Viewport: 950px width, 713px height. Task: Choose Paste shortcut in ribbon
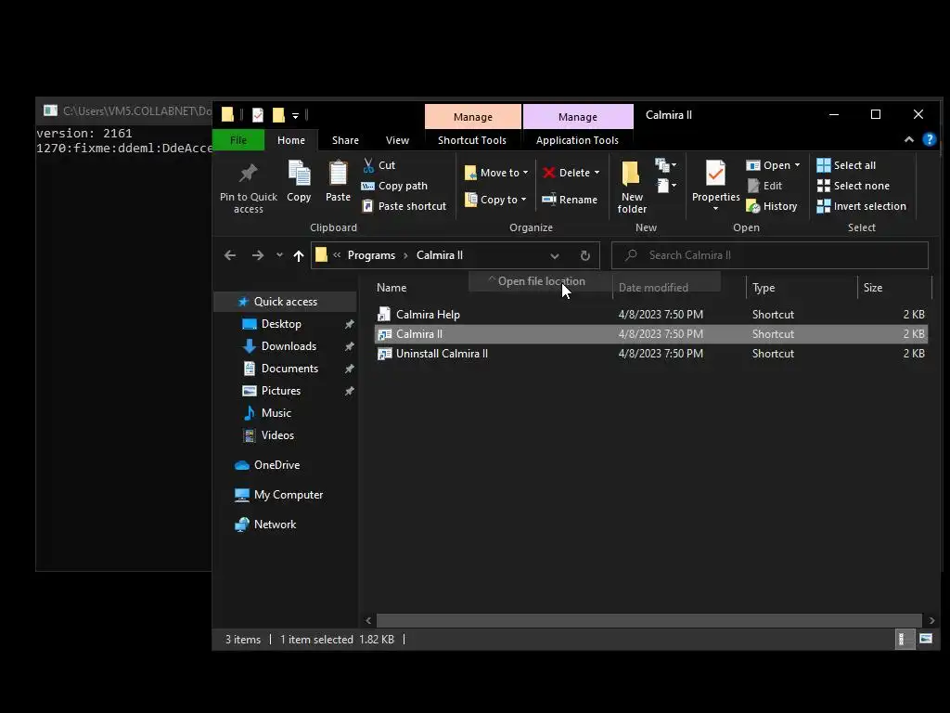[x=404, y=206]
